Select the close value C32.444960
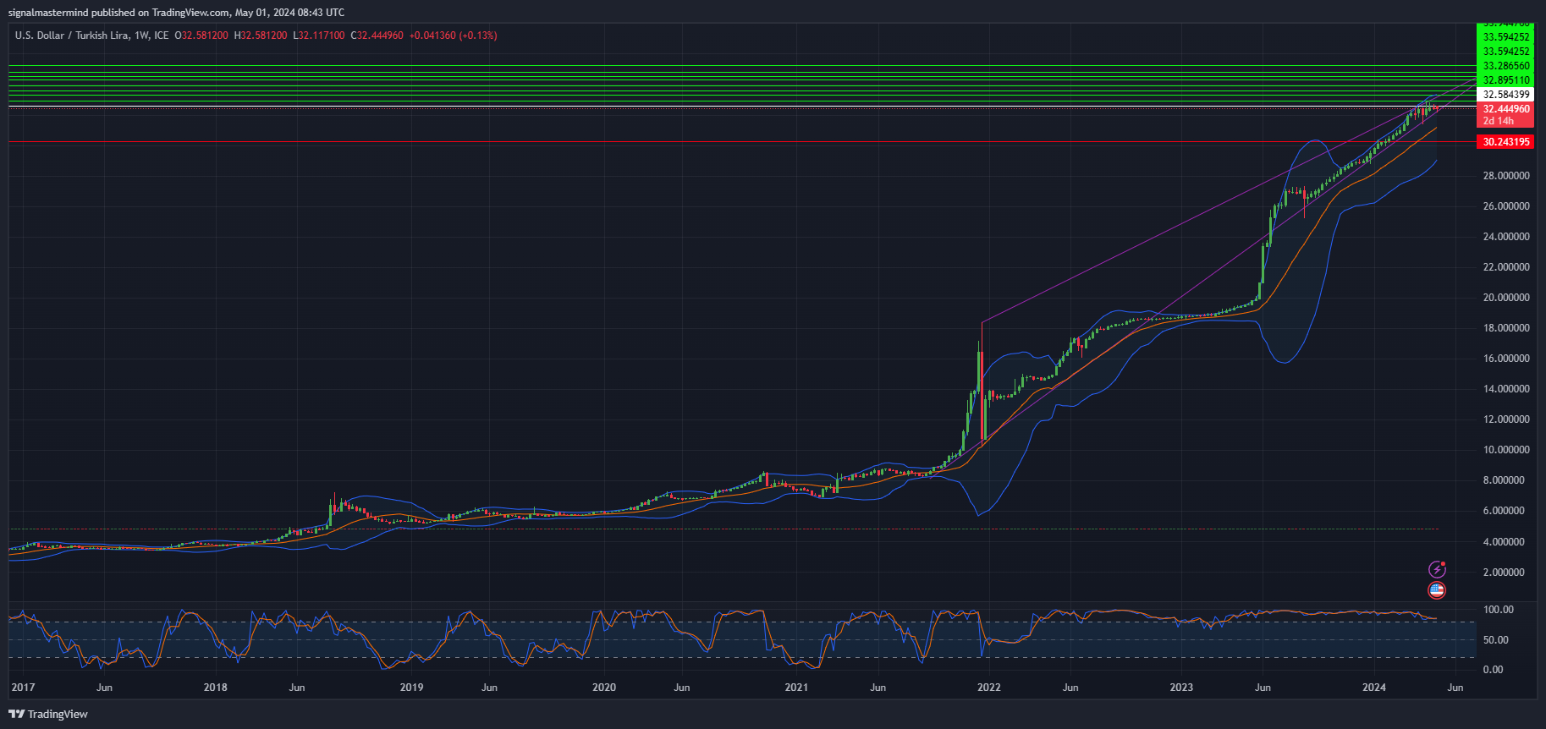 tap(377, 36)
